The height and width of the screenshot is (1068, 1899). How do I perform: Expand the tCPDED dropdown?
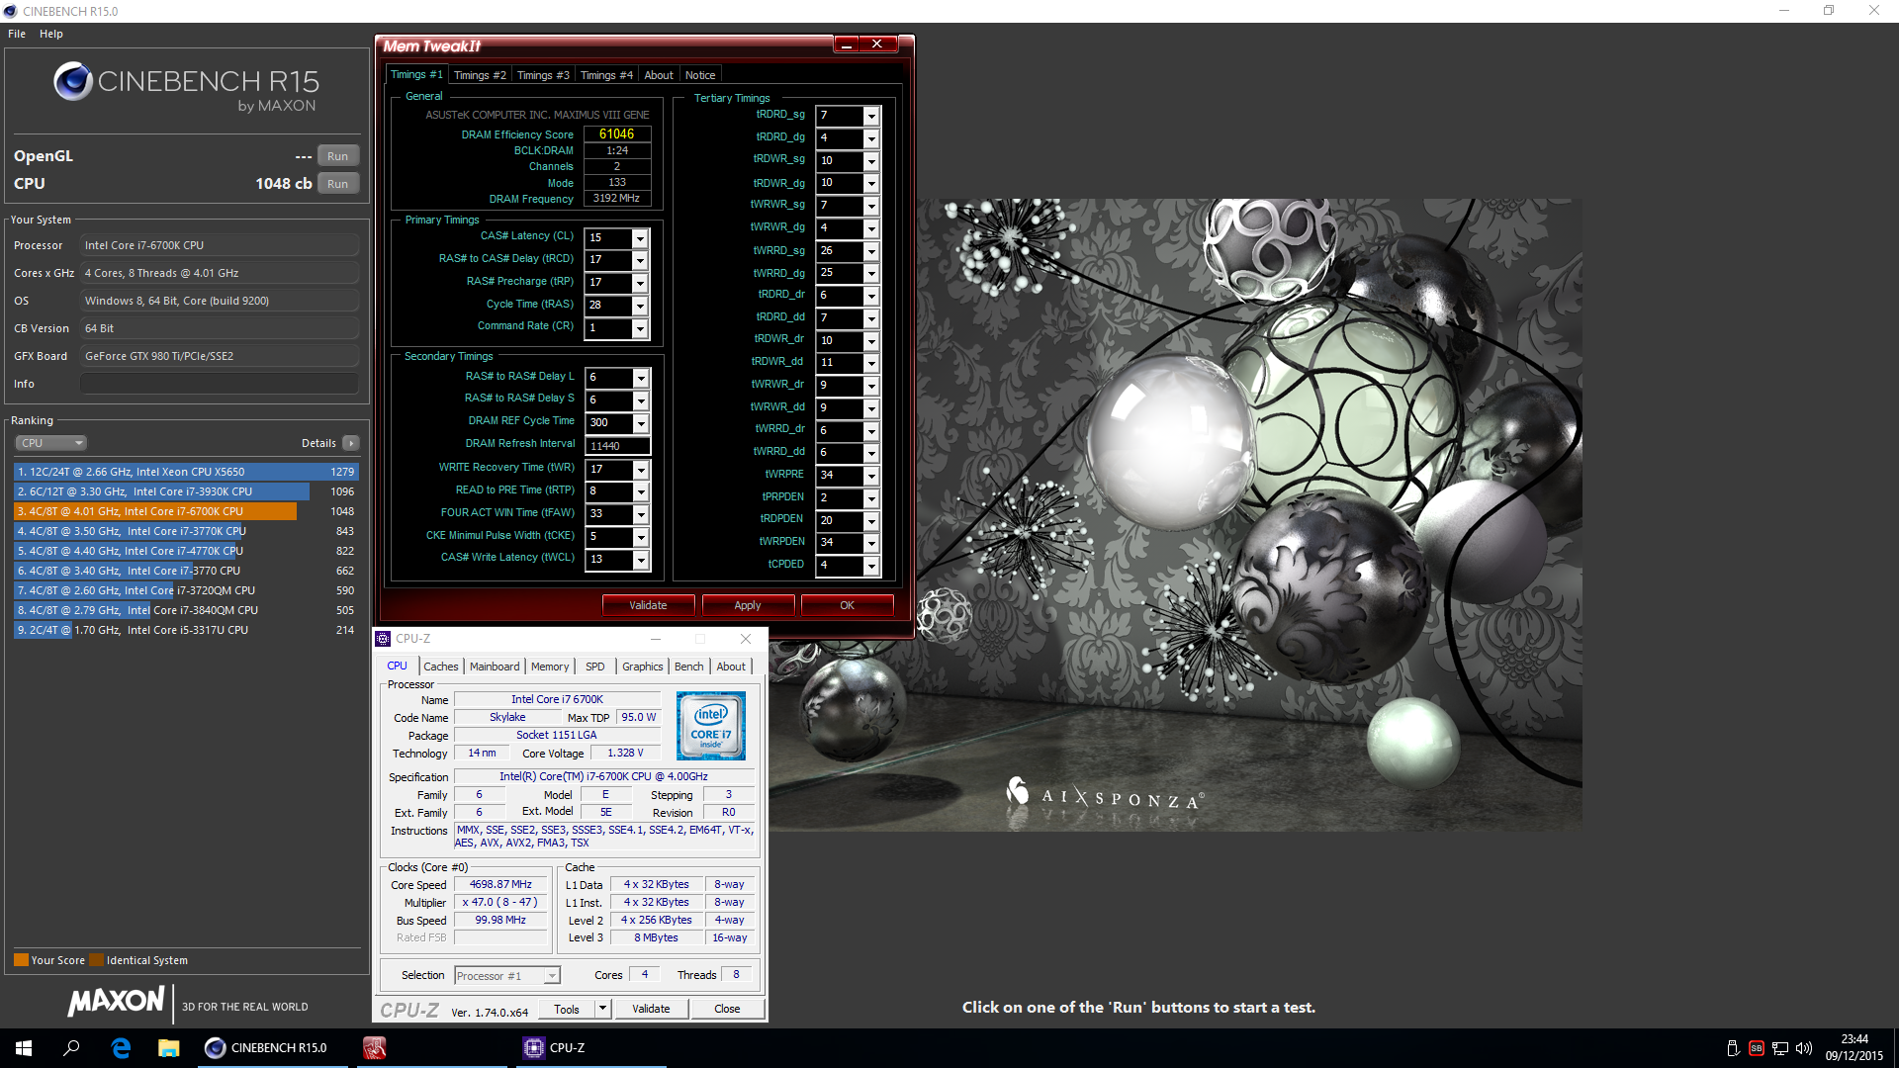point(871,566)
